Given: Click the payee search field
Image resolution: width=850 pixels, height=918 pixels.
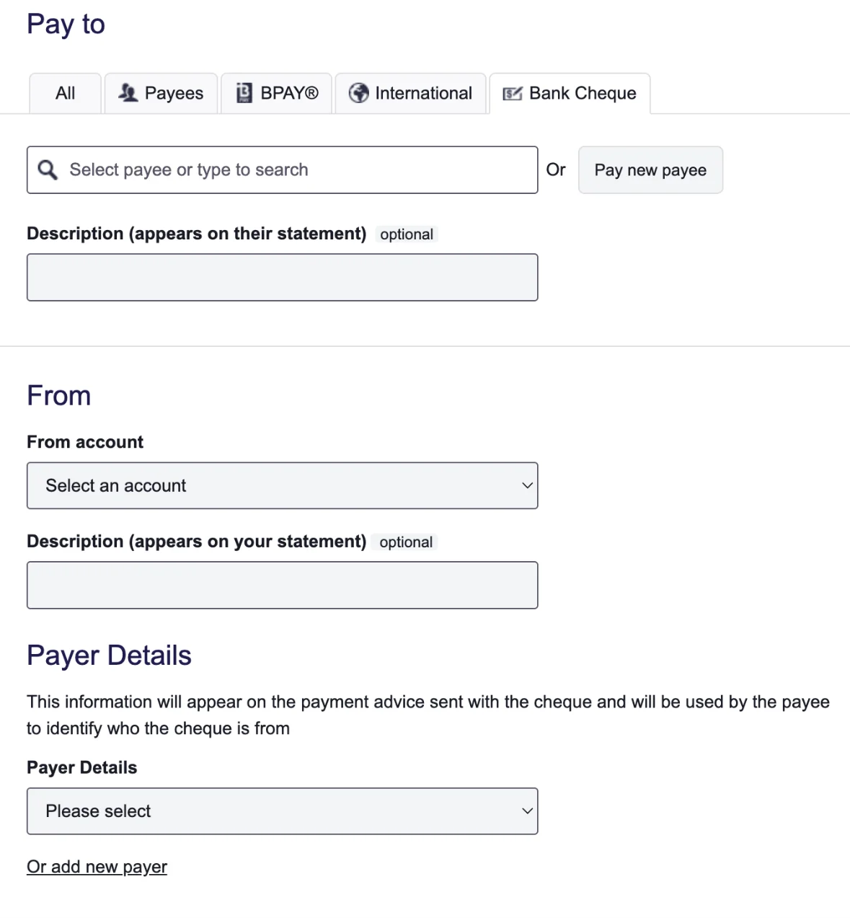Looking at the screenshot, I should click(282, 169).
